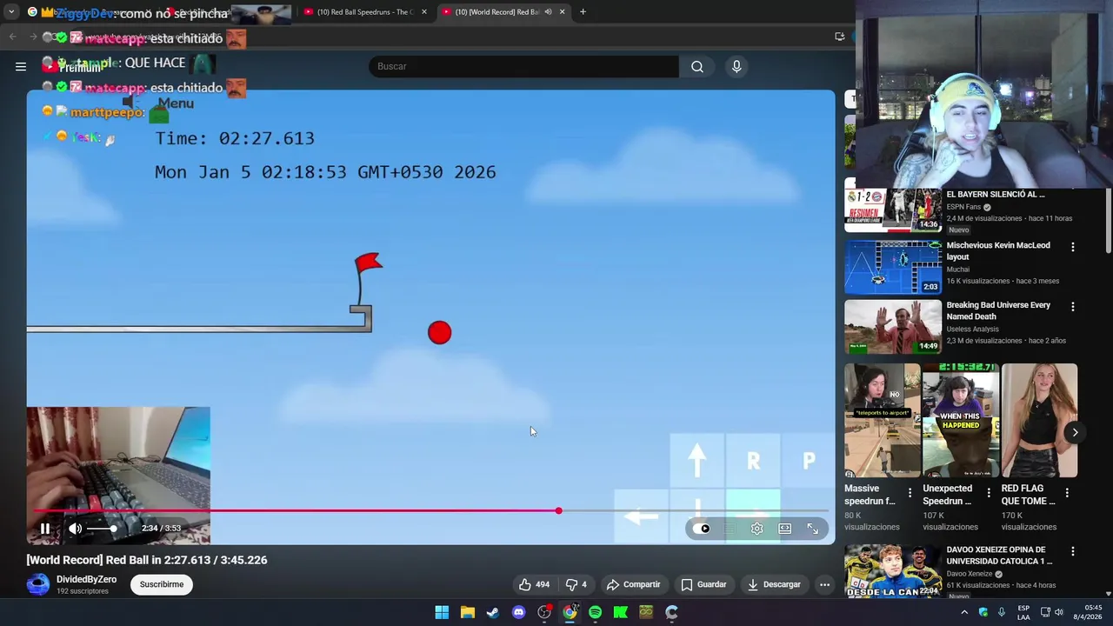
Task: Show next Shorts with right chevron
Action: click(x=1075, y=432)
